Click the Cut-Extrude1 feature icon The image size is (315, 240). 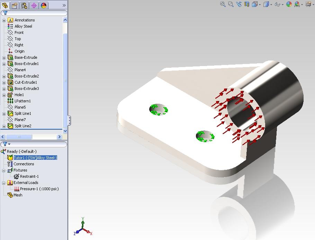[x=10, y=82]
